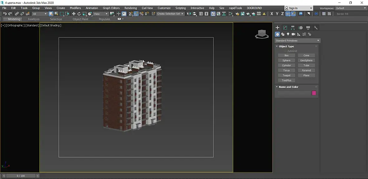Open the Modify tab in the command panel
Viewport: 368px width, 179px height.
coord(285,27)
